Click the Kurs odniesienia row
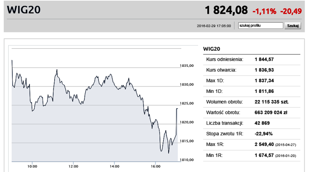This screenshot has height=172, width=311. click(x=252, y=59)
